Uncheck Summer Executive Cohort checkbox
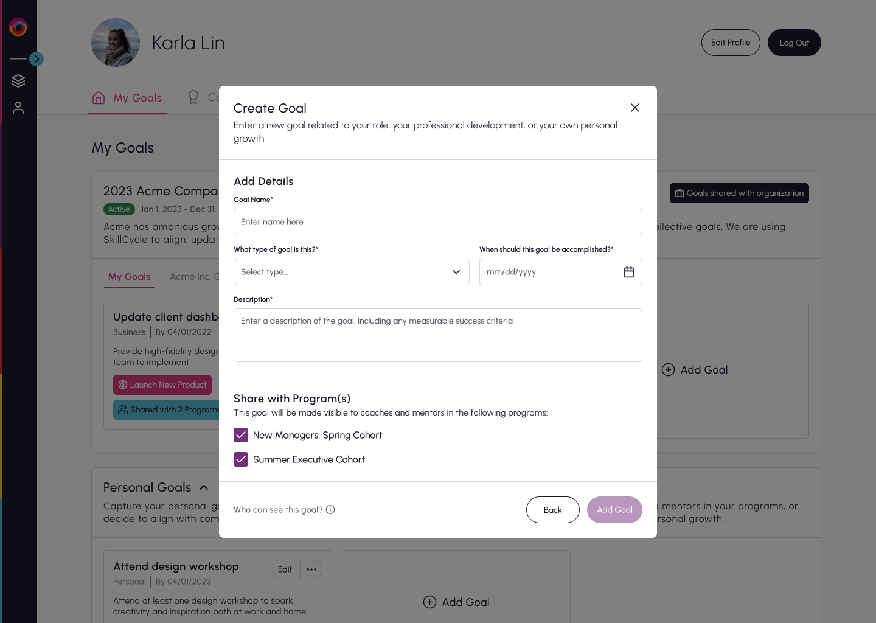Image resolution: width=876 pixels, height=623 pixels. click(241, 459)
